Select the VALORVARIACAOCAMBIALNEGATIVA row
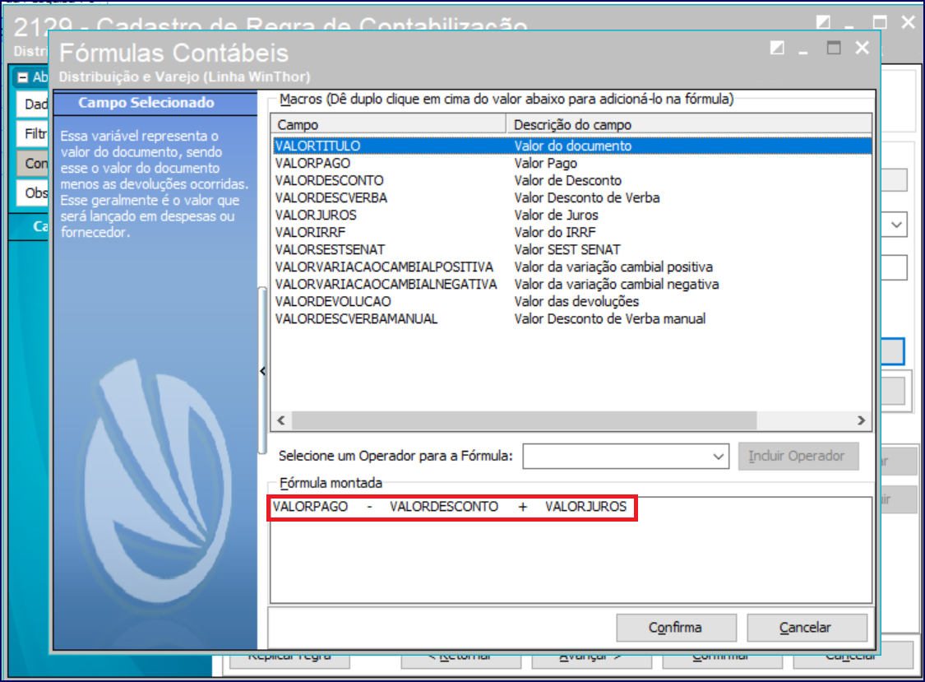The height and width of the screenshot is (682, 925). (571, 284)
